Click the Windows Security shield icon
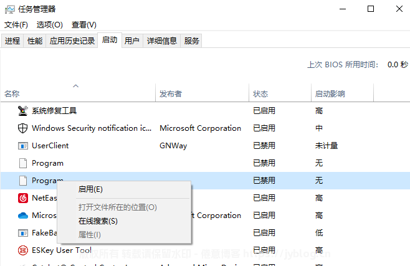Screen dimensions: 410x266 point(23,128)
